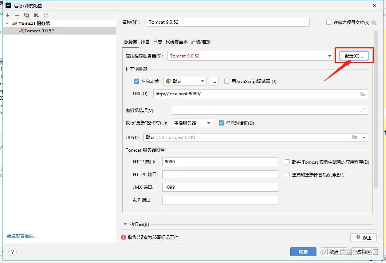Viewport: 386px width, 263px height.
Task: Switch to 启动/连接 tab
Action: [201, 41]
